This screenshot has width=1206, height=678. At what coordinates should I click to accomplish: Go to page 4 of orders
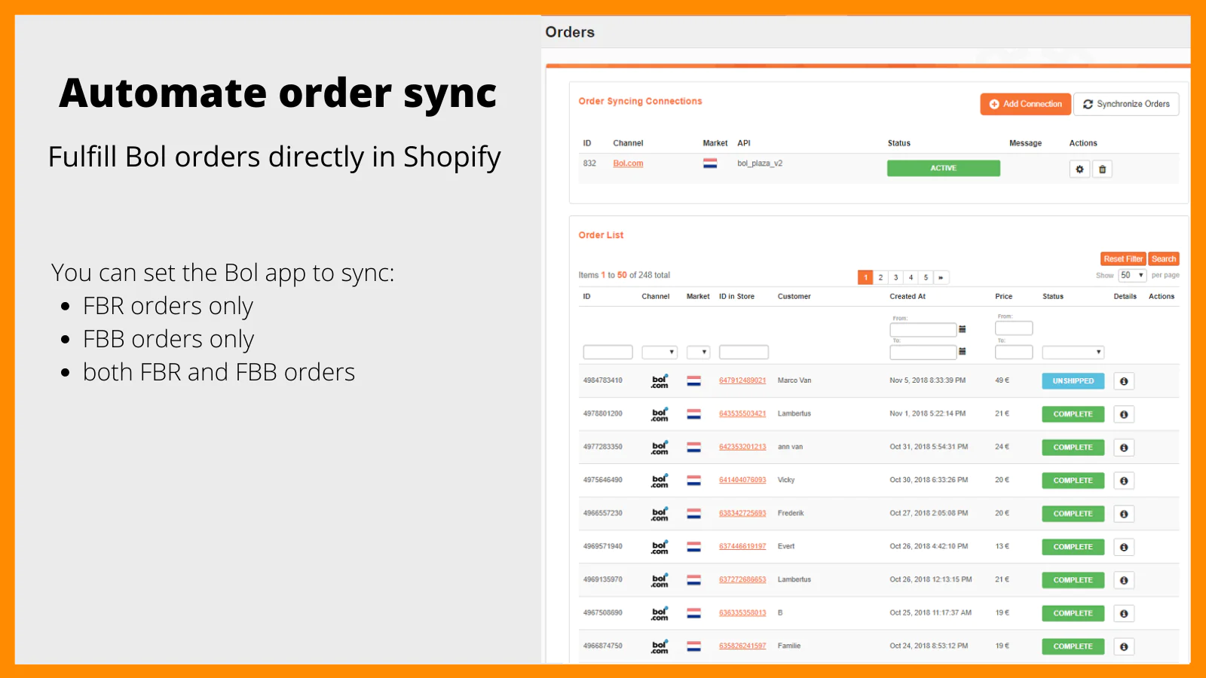(911, 277)
